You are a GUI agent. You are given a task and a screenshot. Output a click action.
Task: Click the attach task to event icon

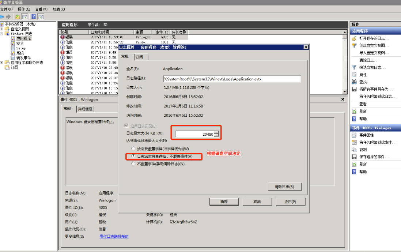coord(354,142)
